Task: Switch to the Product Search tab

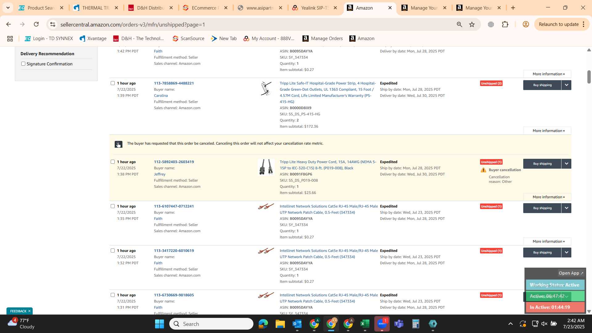Action: pyautogui.click(x=41, y=8)
